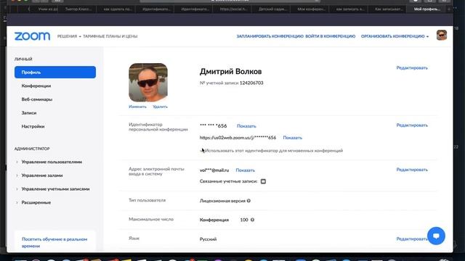Click the Связанные учетные записи icon
The height and width of the screenshot is (261, 465).
(263, 181)
